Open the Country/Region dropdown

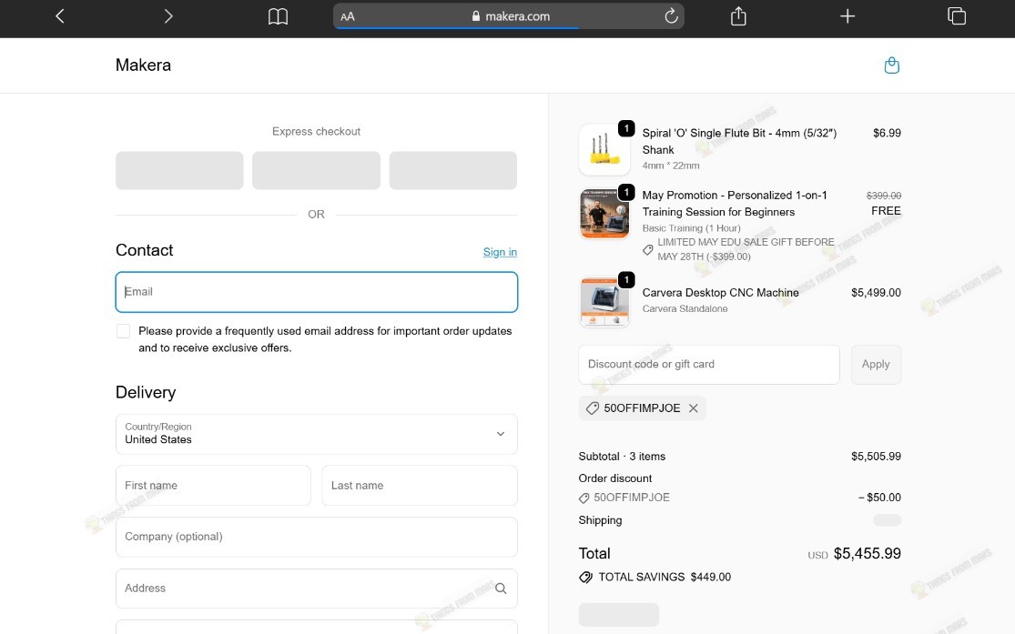click(x=317, y=434)
